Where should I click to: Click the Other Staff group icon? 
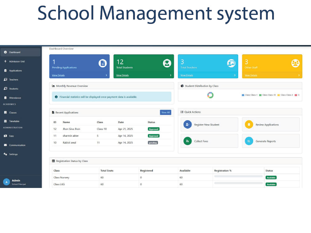point(295,63)
